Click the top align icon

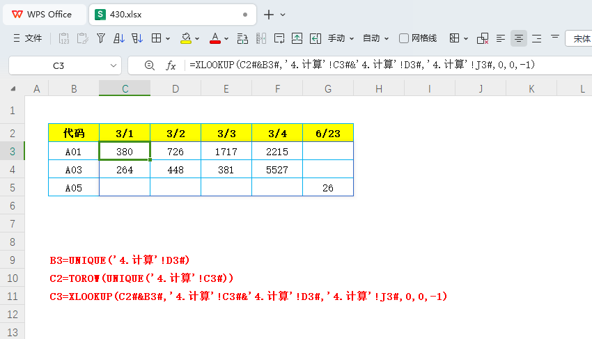point(554,37)
